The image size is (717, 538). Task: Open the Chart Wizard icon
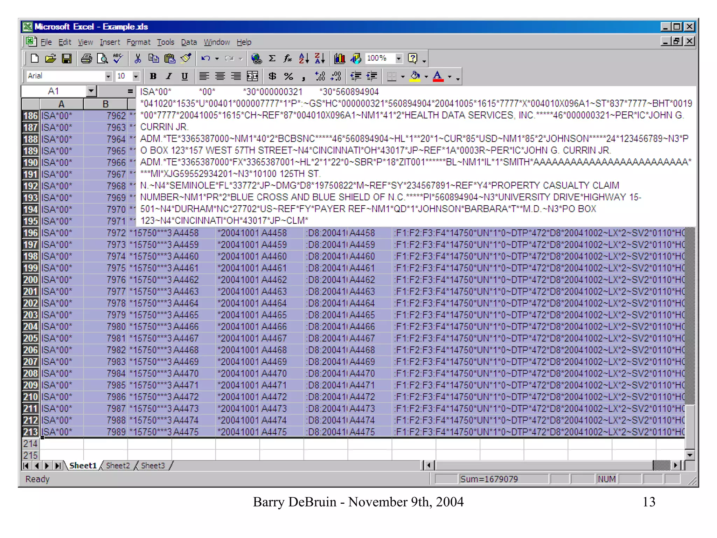pos(339,58)
